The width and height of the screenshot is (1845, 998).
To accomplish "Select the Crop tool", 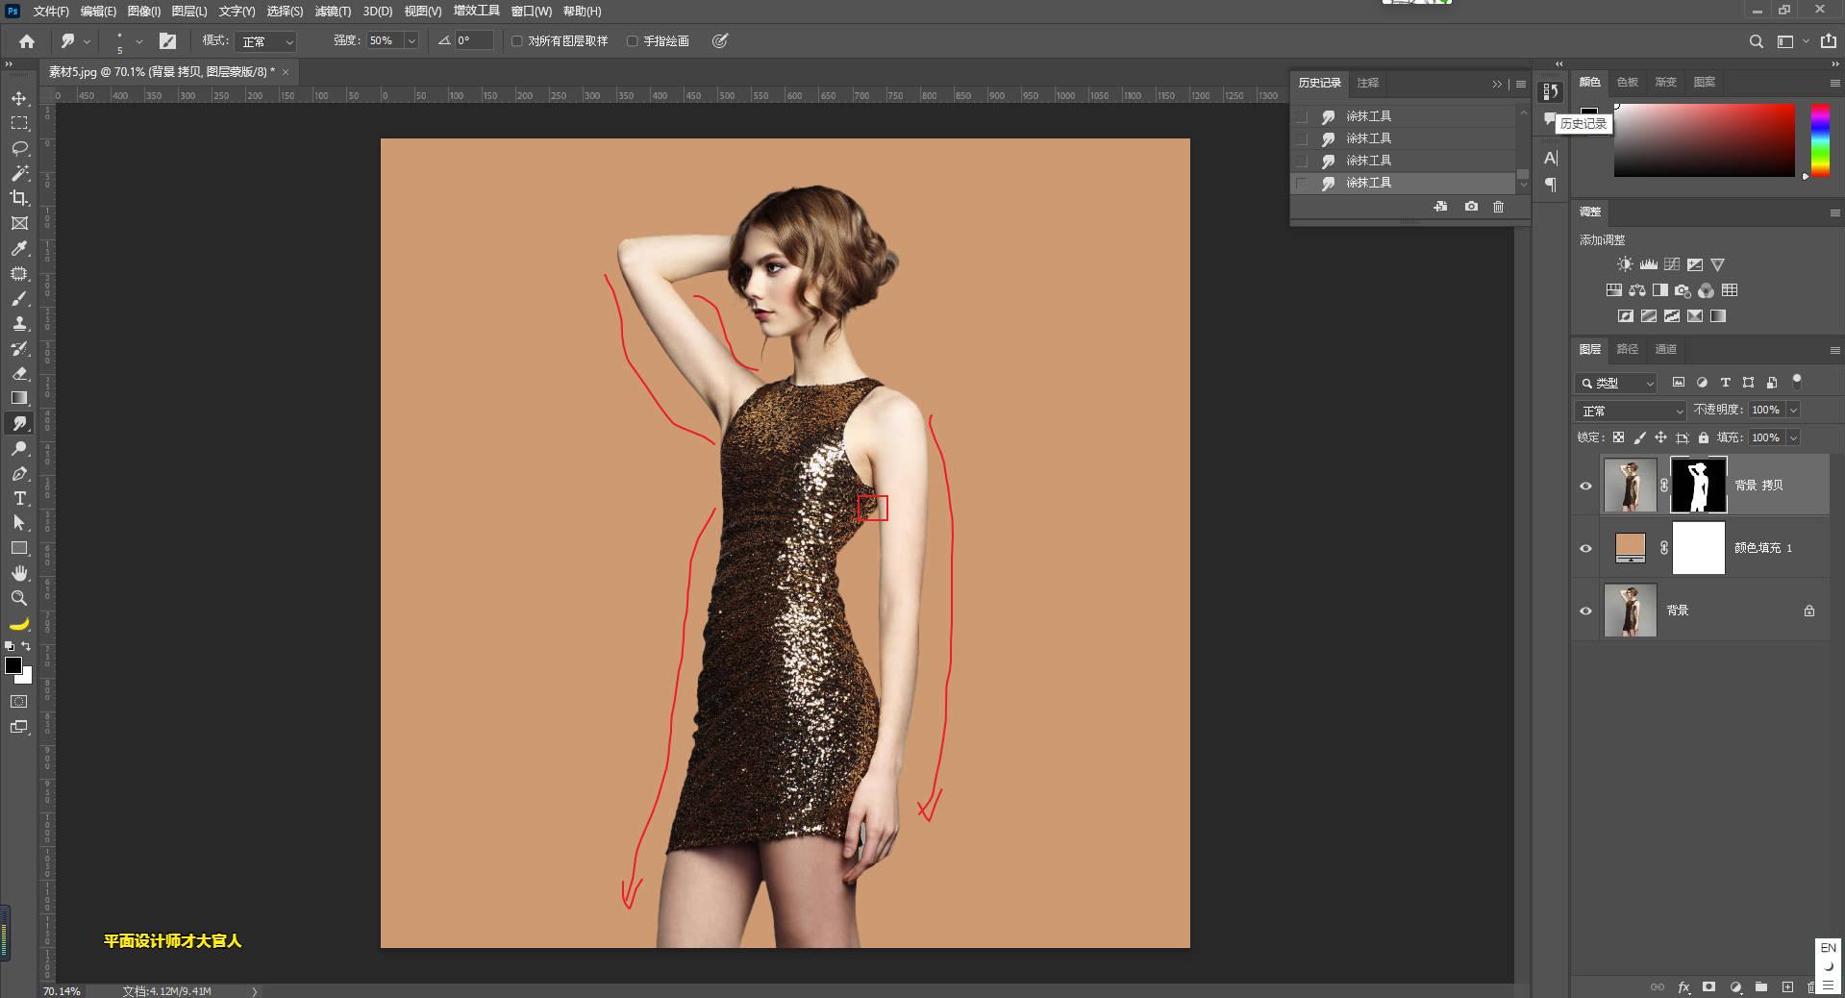I will 19,198.
